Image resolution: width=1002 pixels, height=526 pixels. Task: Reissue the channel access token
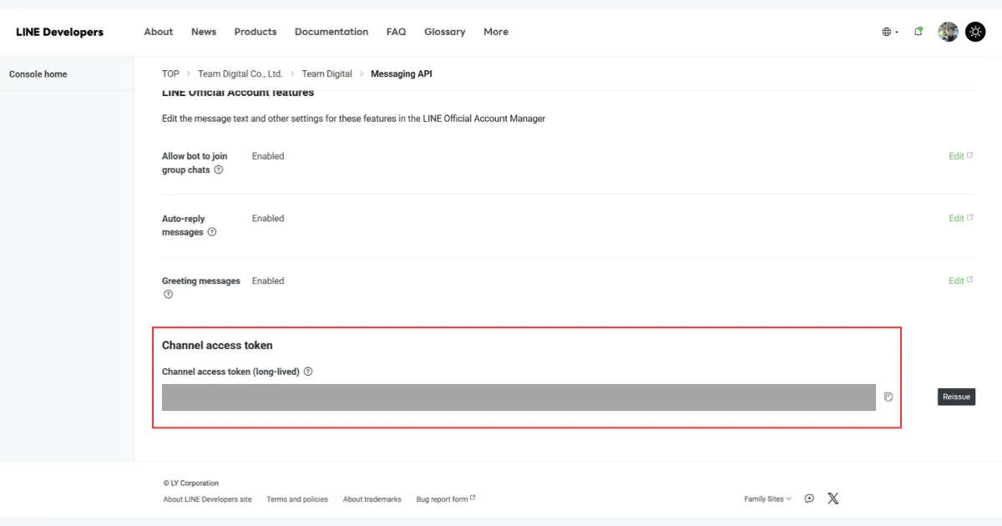(x=956, y=397)
